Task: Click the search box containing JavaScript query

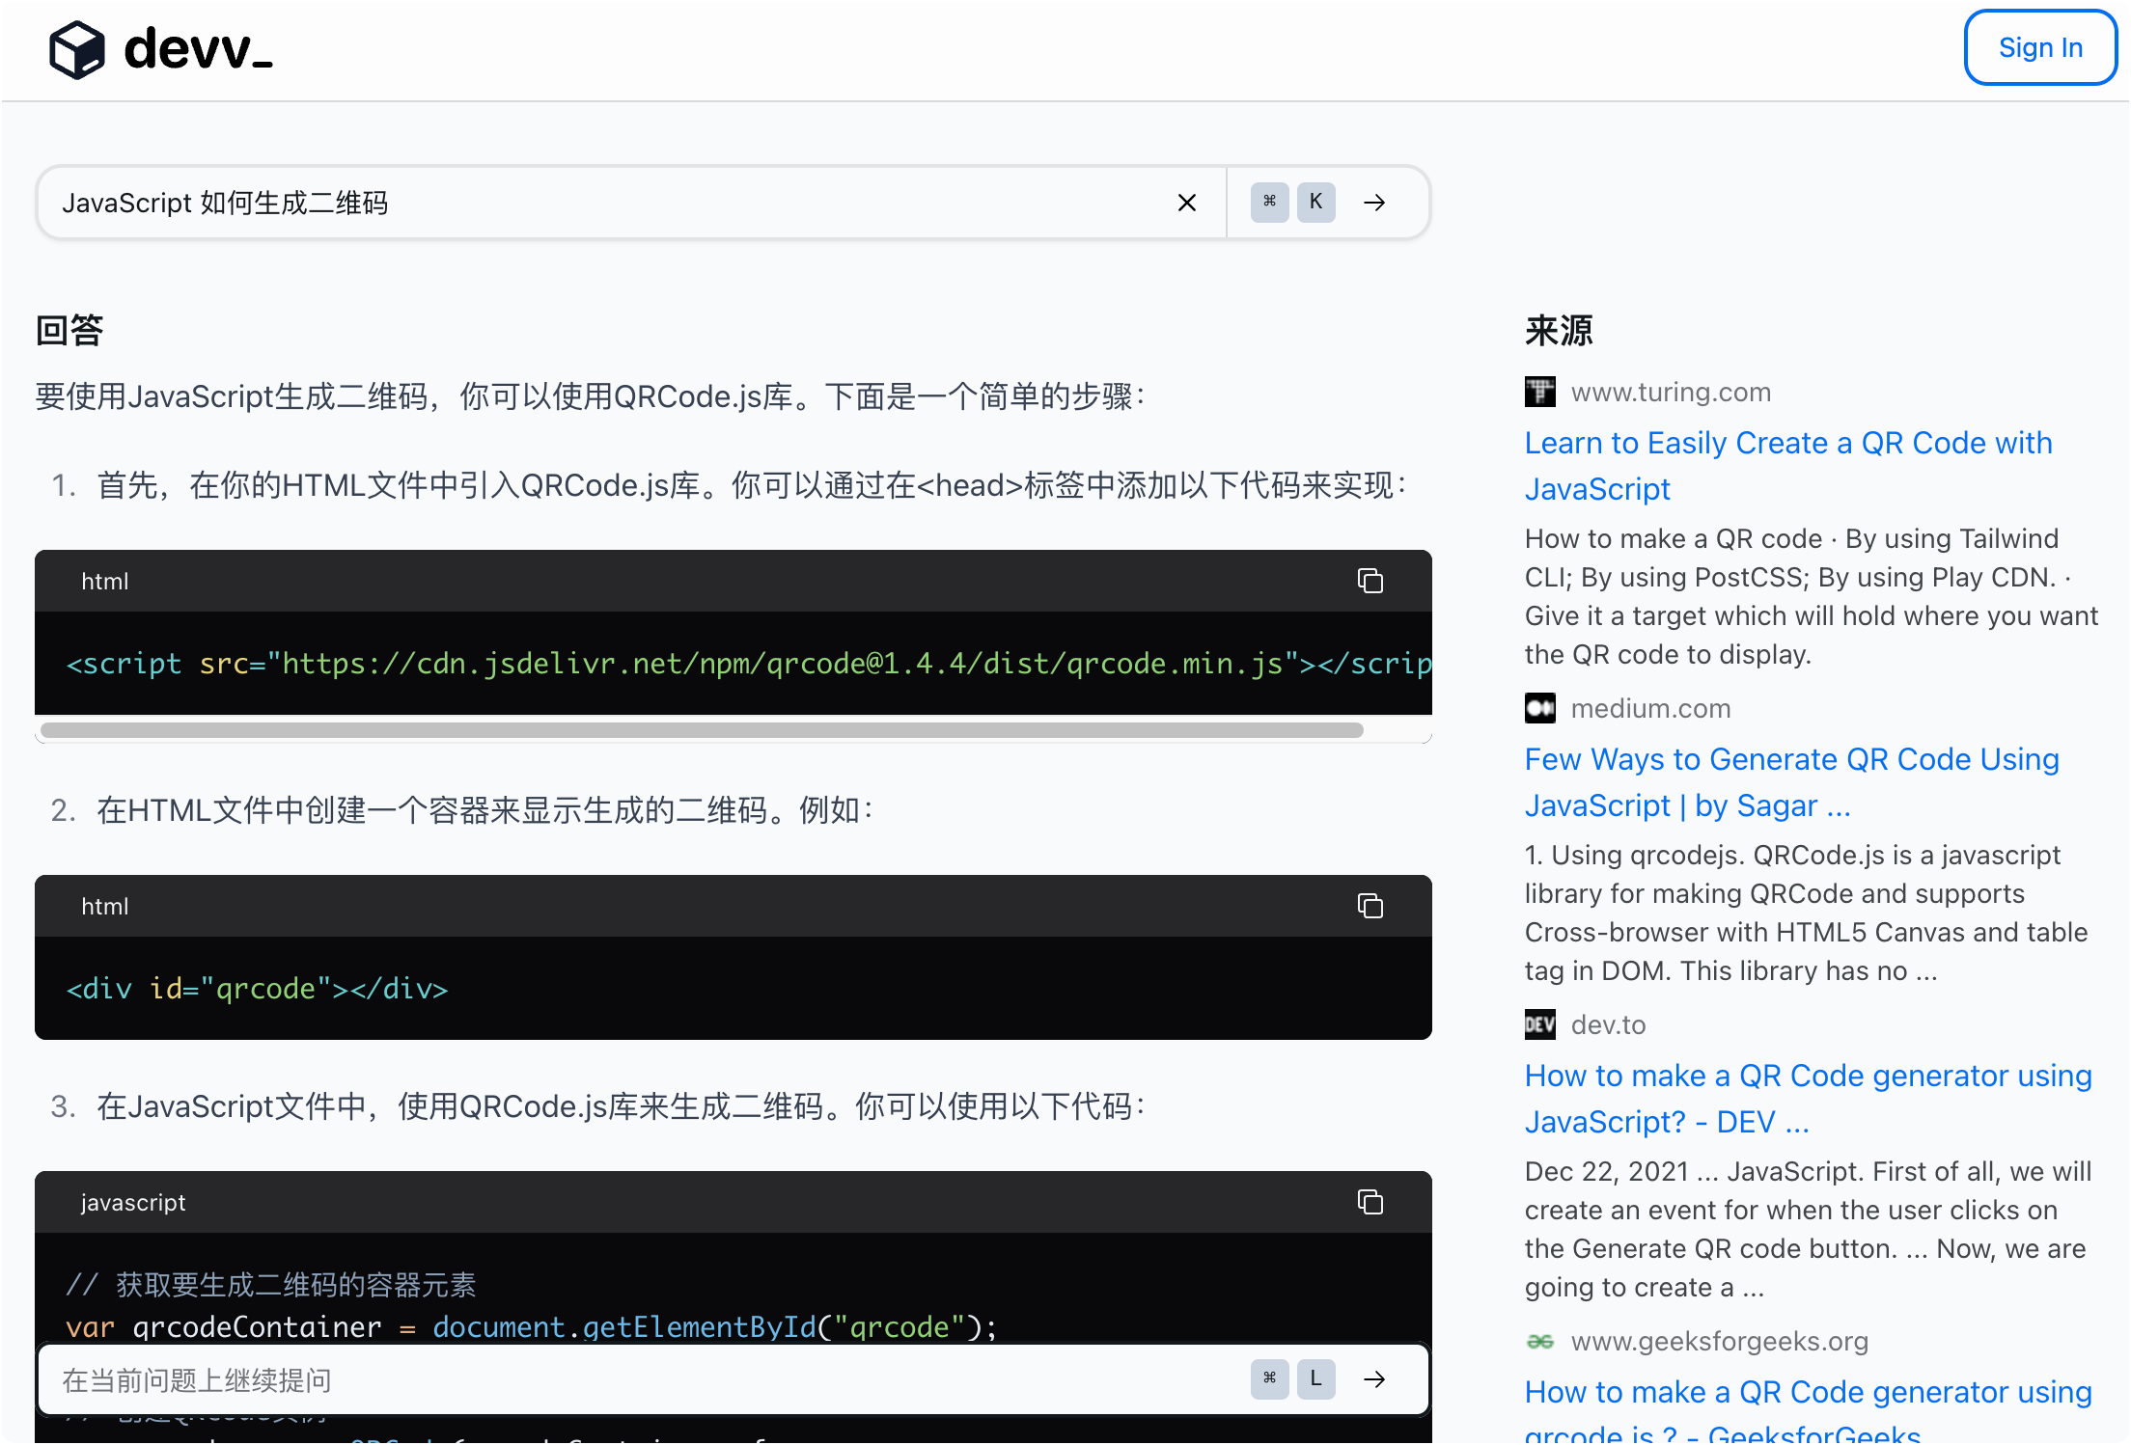Action: click(x=631, y=203)
